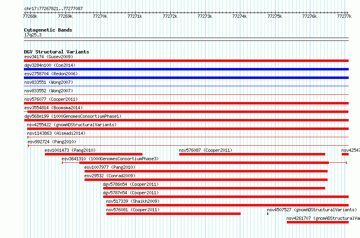Open nsv1143863 (Alsmadi2014) variant label
Image resolution: width=360 pixels, height=238 pixels.
(56, 133)
